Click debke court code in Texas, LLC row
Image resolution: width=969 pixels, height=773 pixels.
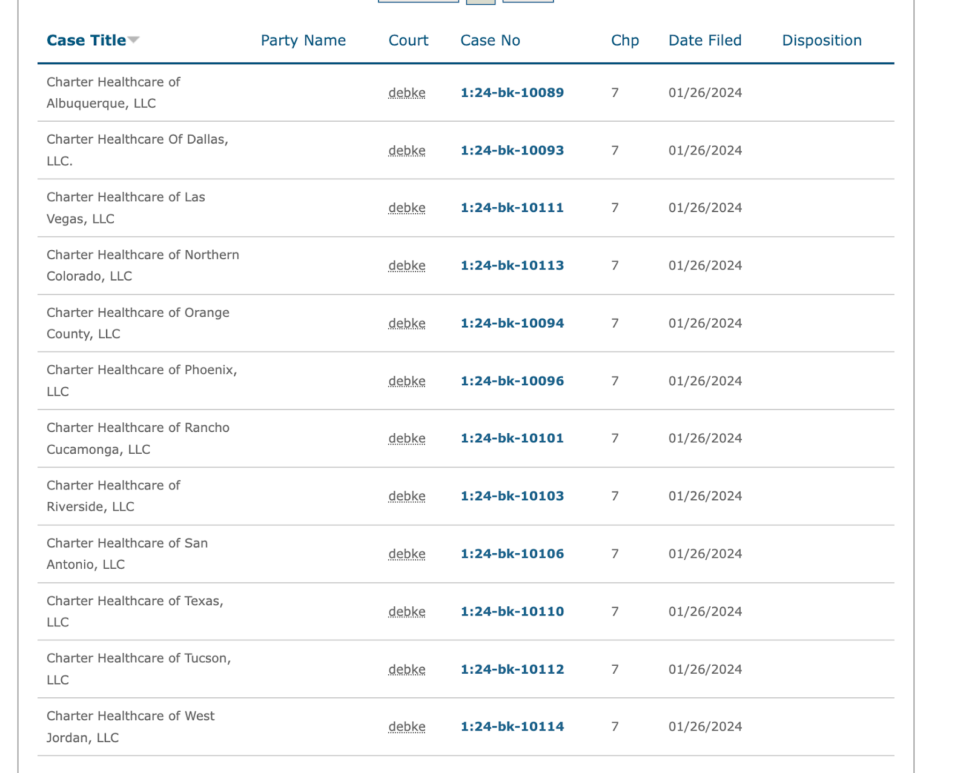407,612
